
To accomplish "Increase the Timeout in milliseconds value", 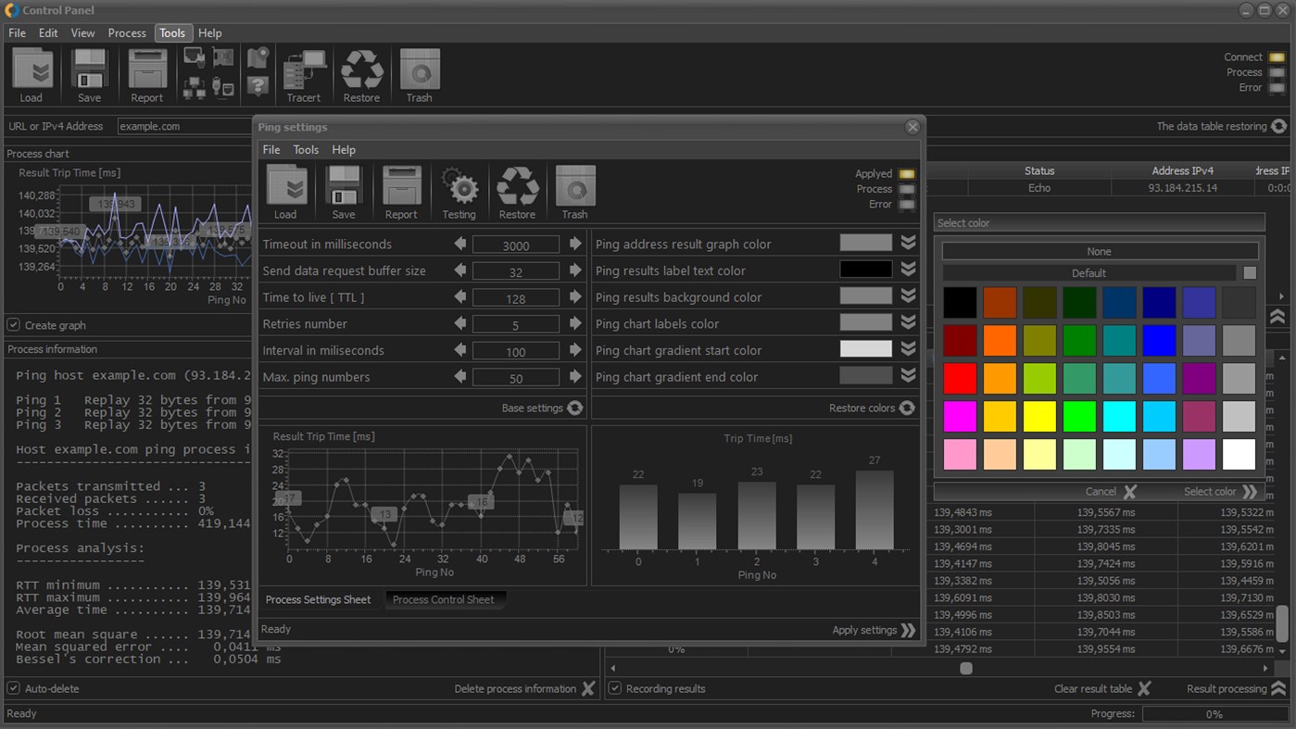I will point(575,244).
